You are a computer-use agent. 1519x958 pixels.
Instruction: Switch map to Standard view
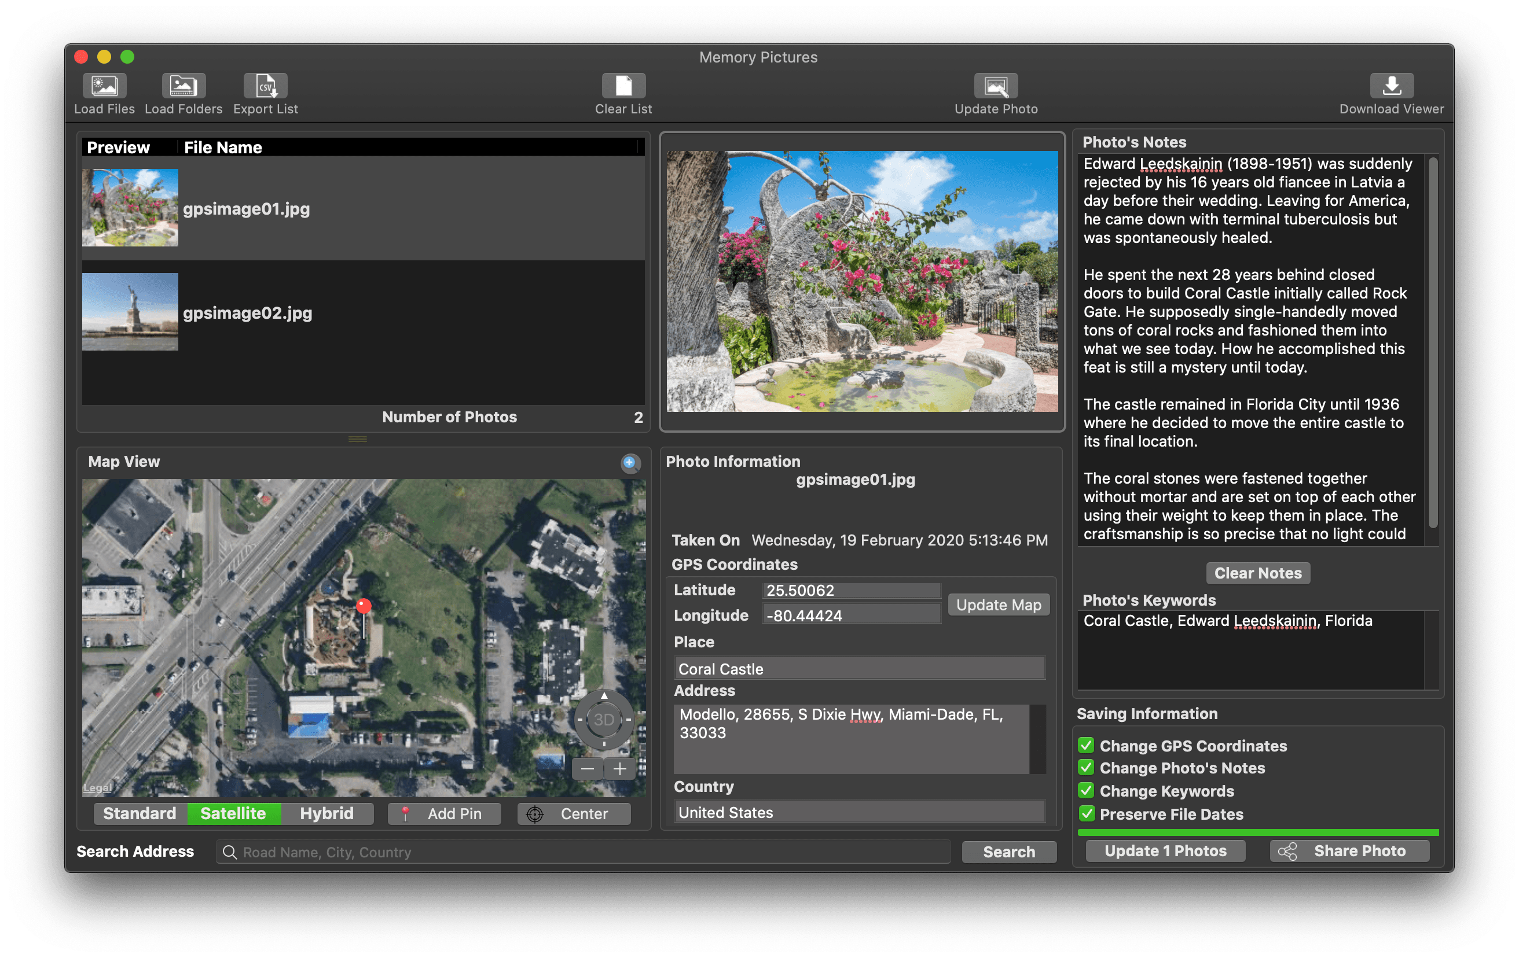click(140, 814)
